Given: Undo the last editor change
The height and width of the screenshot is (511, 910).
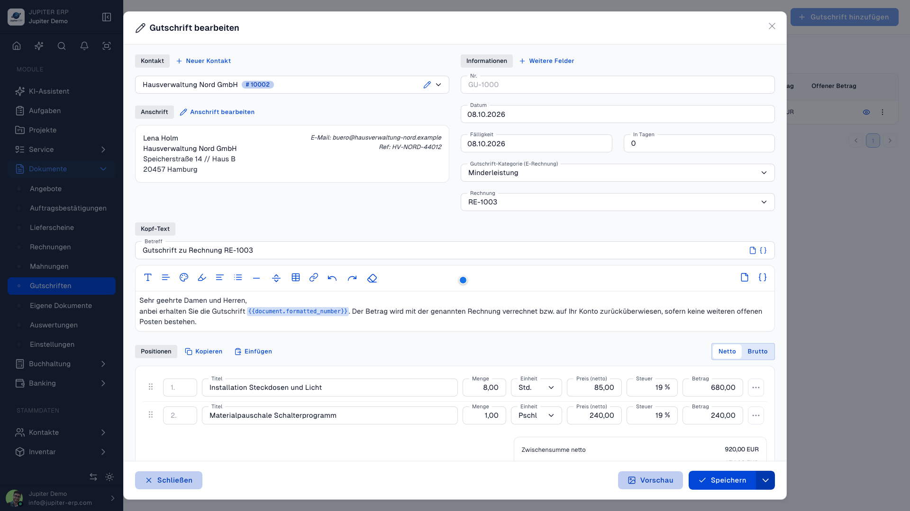Looking at the screenshot, I should tap(332, 278).
